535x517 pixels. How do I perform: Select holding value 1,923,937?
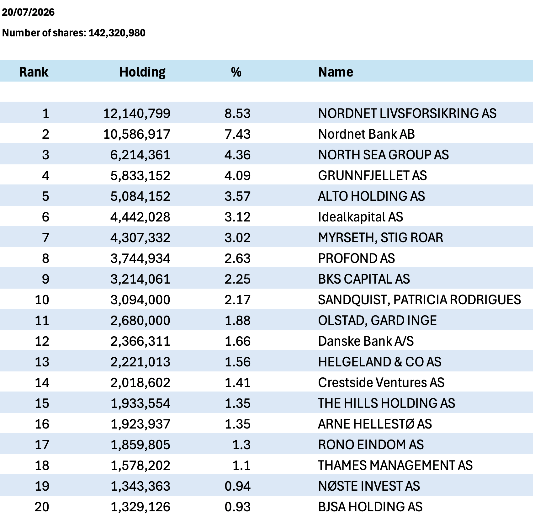pos(140,424)
